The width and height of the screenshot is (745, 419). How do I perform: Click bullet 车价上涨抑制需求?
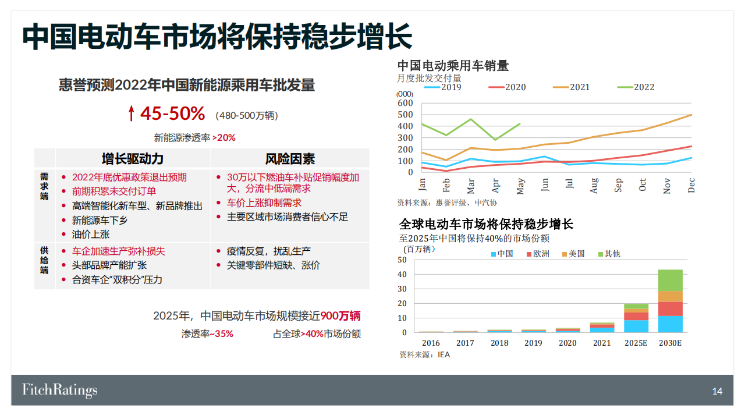[x=264, y=203]
